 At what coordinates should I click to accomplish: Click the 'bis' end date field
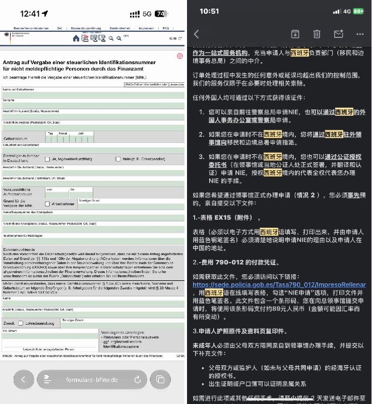pos(81,194)
